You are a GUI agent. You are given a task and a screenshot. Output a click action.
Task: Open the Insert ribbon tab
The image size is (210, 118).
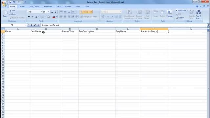click(x=22, y=7)
